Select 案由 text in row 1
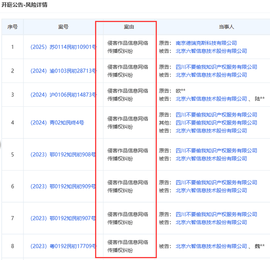The width and height of the screenshot is (270, 260). point(127,47)
